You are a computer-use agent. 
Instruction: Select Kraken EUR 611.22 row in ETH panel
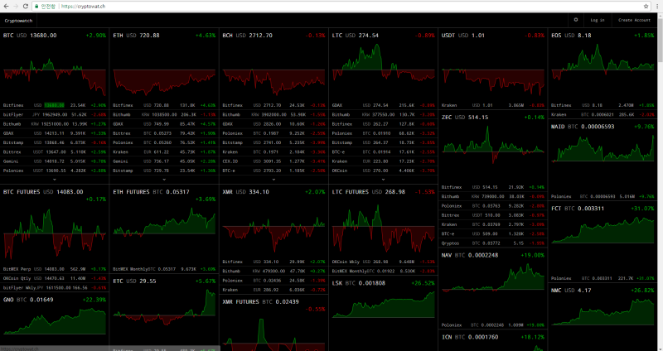(164, 151)
